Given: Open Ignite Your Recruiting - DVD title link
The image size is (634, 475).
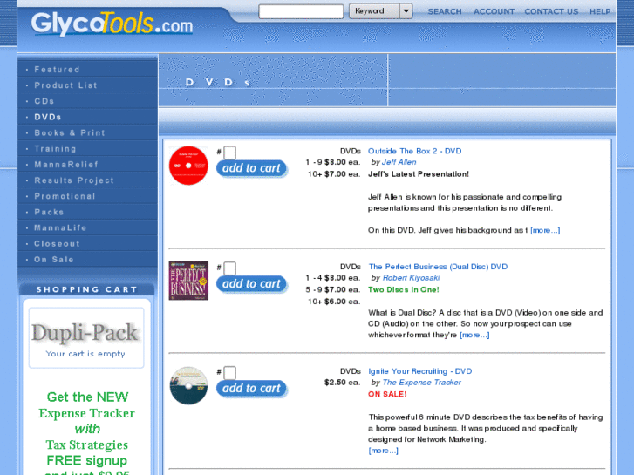Looking at the screenshot, I should coord(420,371).
